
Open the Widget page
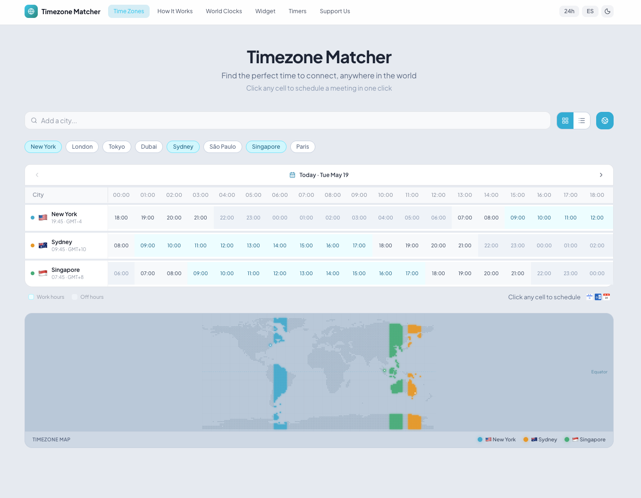tap(265, 11)
